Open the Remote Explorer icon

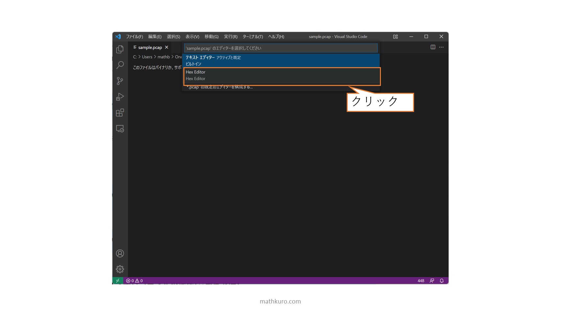pos(120,129)
